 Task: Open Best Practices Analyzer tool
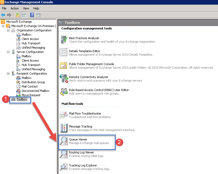coord(84,38)
